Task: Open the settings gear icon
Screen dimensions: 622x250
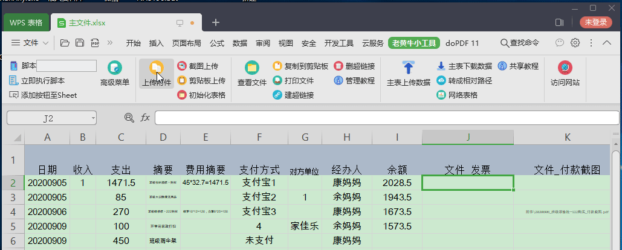Action: pyautogui.click(x=575, y=43)
